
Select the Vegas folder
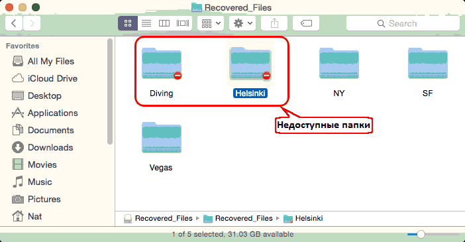click(162, 145)
